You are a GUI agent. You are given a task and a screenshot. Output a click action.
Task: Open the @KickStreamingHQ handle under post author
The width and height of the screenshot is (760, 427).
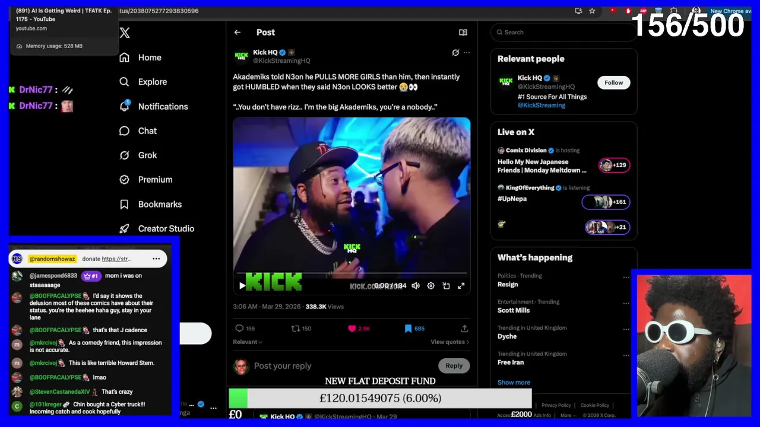pyautogui.click(x=281, y=60)
